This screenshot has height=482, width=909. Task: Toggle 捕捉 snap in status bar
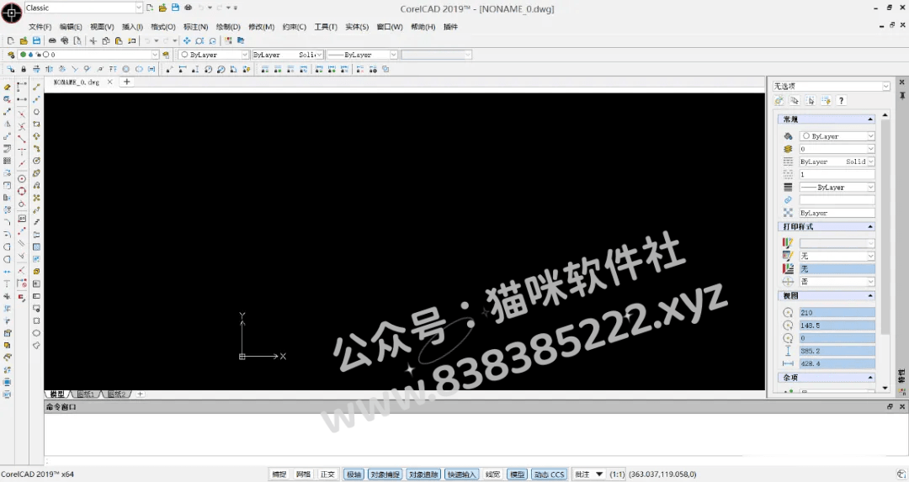tap(279, 474)
